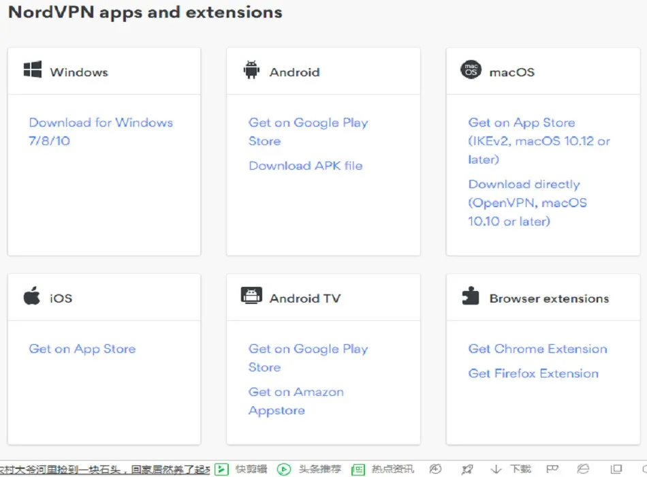Click the macOS badge icon

click(471, 70)
